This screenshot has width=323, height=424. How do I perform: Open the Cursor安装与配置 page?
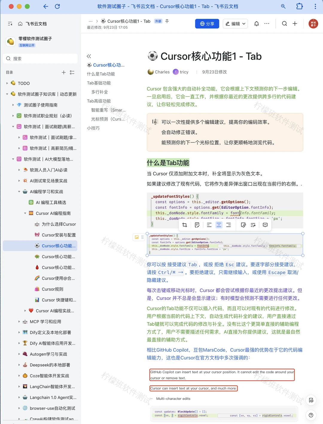(x=58, y=235)
